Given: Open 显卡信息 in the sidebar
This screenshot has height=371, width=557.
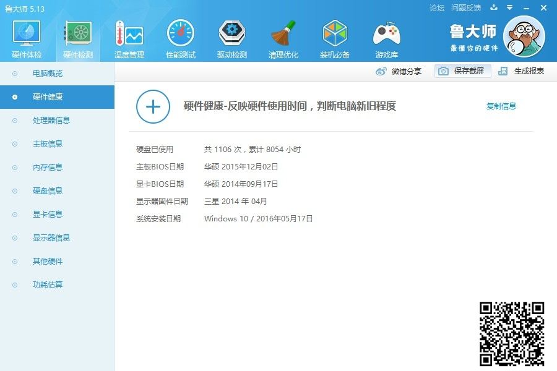Looking at the screenshot, I should tap(48, 215).
